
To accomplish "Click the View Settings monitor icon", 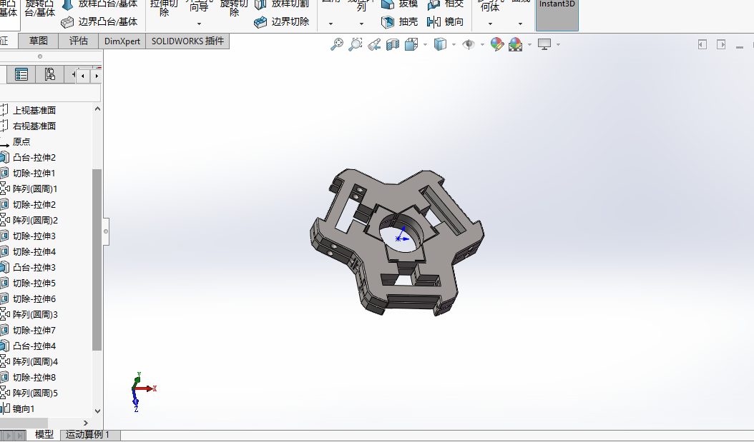I will pos(544,45).
